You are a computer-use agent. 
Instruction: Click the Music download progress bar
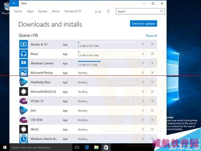107,52
